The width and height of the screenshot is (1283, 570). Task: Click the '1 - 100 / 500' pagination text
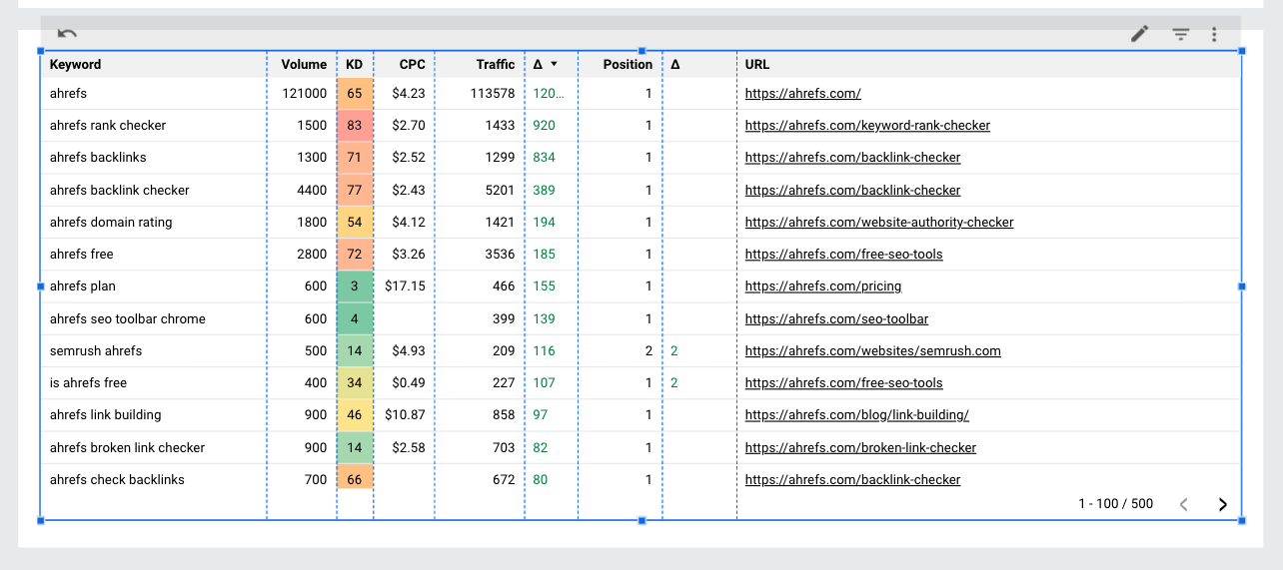[x=1115, y=504]
